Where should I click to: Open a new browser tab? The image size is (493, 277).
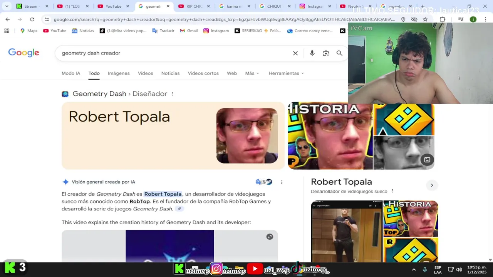pyautogui.click(x=423, y=6)
